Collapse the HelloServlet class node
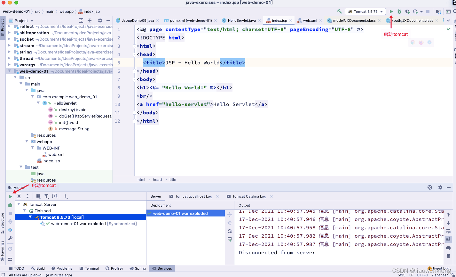 (38, 103)
